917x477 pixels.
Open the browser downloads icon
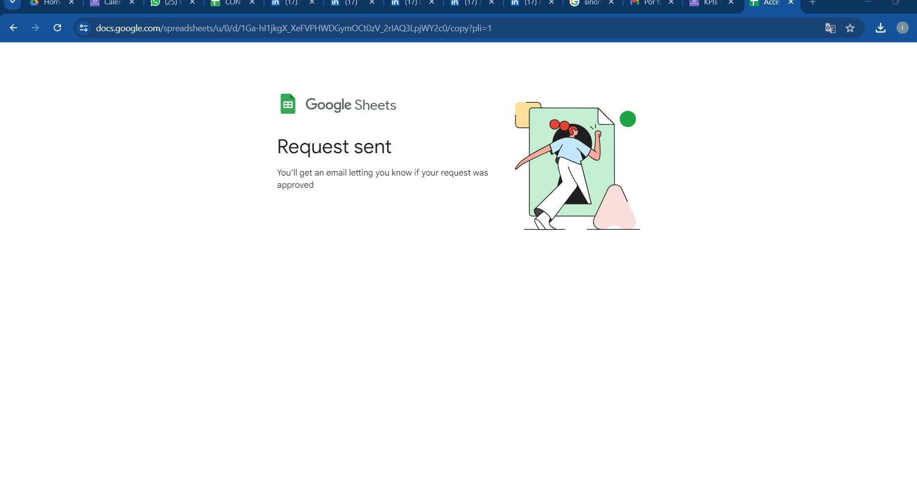pyautogui.click(x=880, y=28)
